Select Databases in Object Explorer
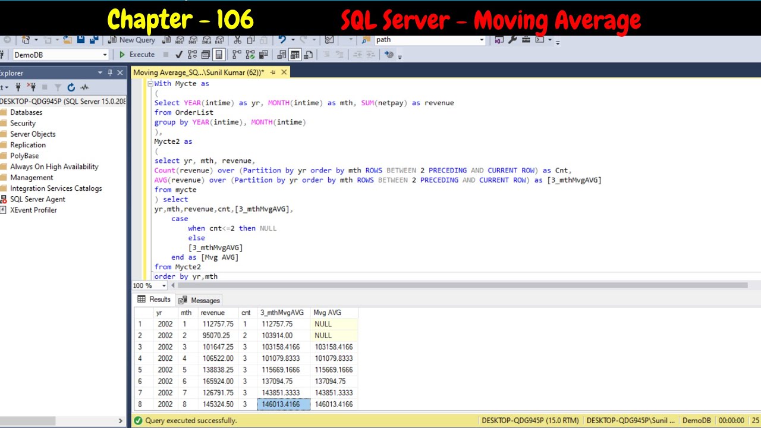 pos(26,112)
